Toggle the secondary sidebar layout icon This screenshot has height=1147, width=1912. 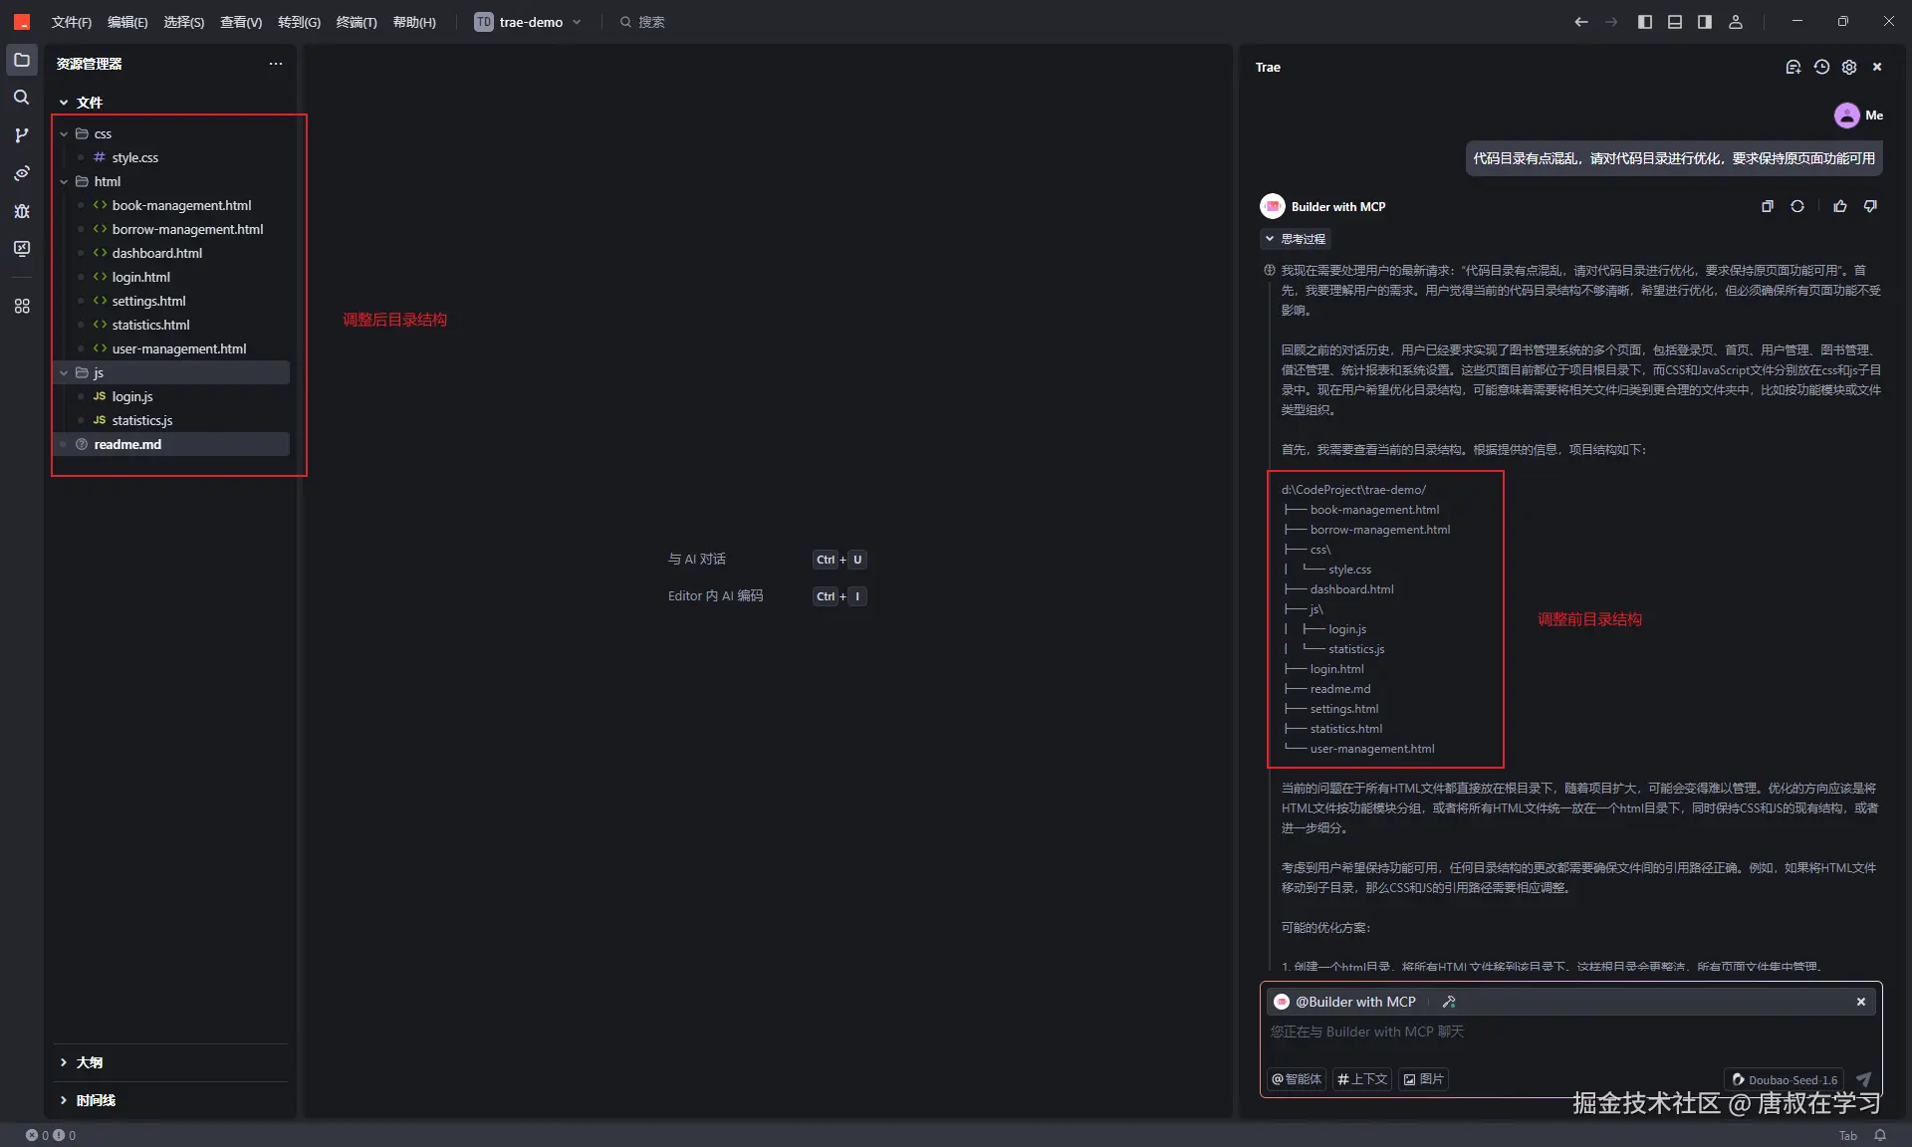click(1705, 22)
